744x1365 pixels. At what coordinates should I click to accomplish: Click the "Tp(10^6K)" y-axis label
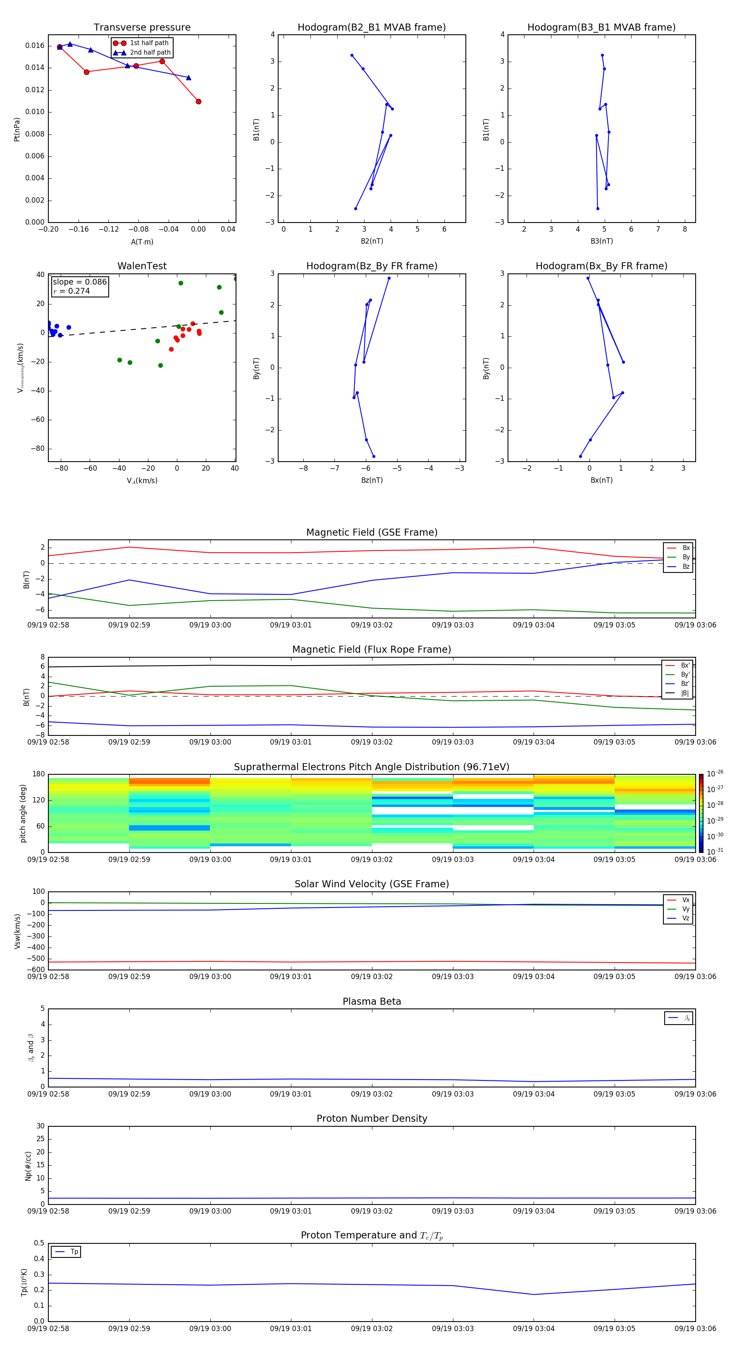[24, 1282]
